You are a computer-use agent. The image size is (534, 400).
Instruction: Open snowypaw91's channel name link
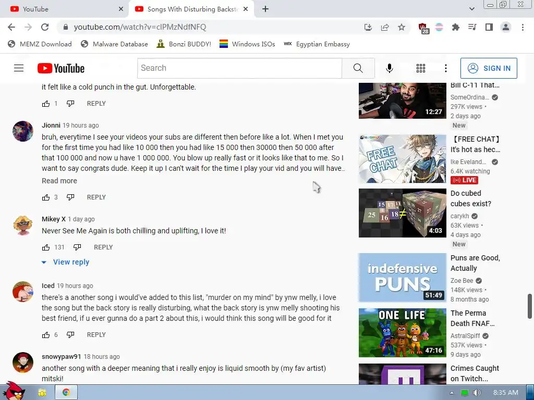pyautogui.click(x=62, y=357)
